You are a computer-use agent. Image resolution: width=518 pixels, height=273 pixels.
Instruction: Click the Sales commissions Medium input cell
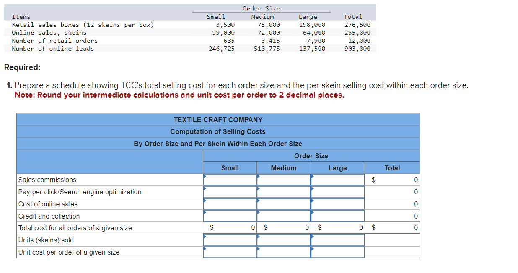tap(283, 180)
